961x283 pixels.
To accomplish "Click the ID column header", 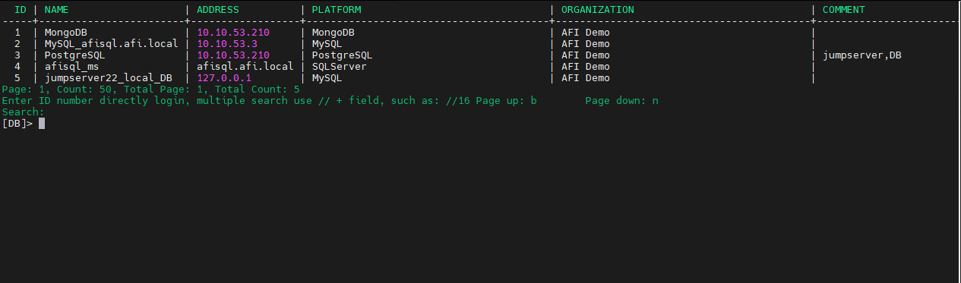I will (21, 10).
